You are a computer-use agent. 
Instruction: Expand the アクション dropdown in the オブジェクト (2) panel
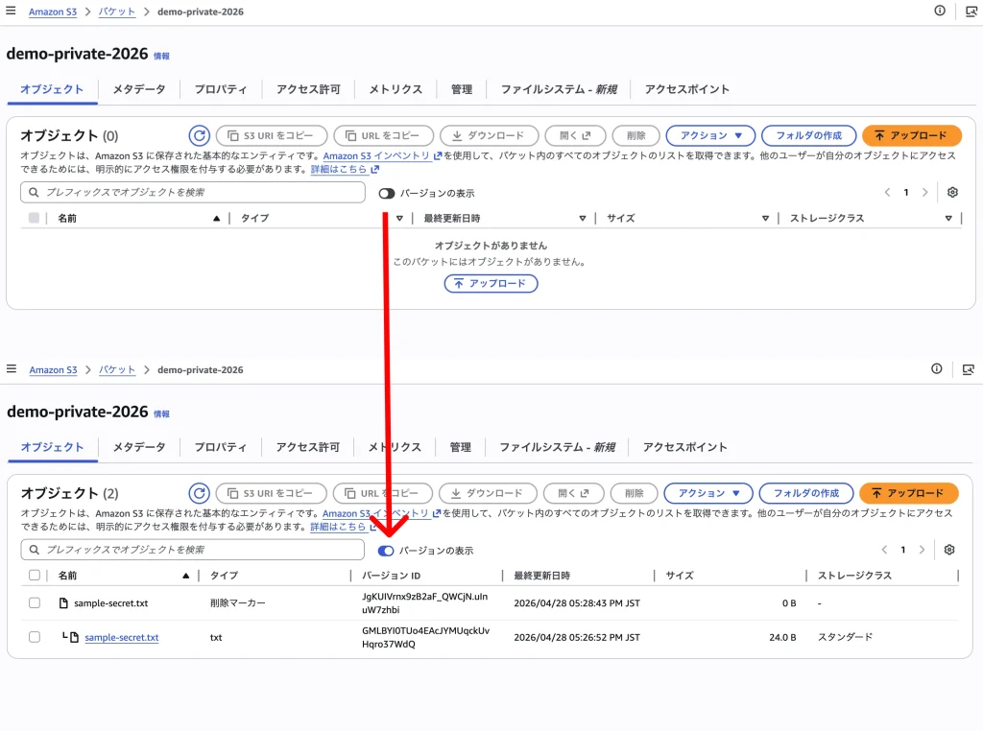click(707, 493)
